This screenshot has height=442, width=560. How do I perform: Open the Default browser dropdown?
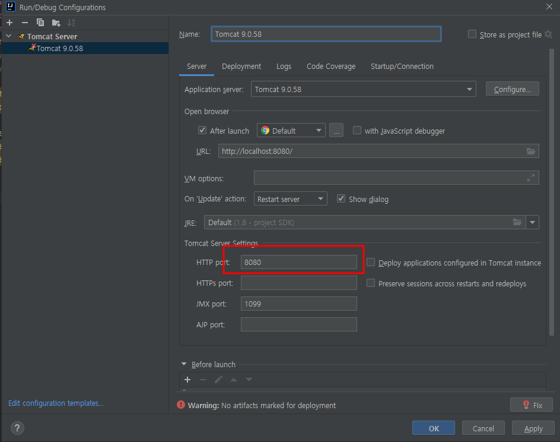(291, 131)
